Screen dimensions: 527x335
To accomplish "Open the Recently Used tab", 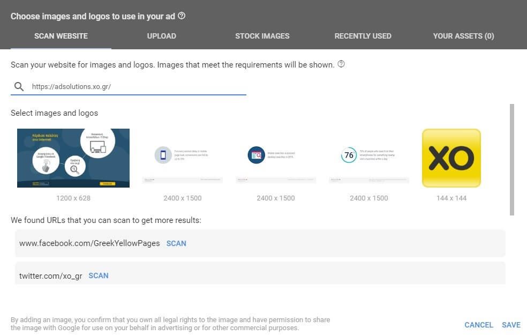I will click(x=363, y=36).
